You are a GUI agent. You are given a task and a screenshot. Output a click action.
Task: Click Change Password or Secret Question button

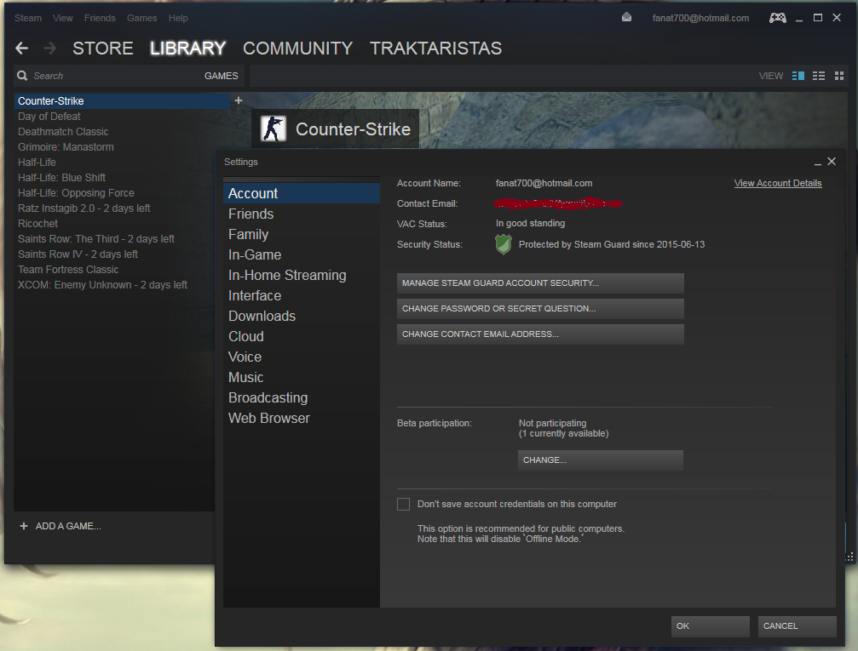point(540,309)
